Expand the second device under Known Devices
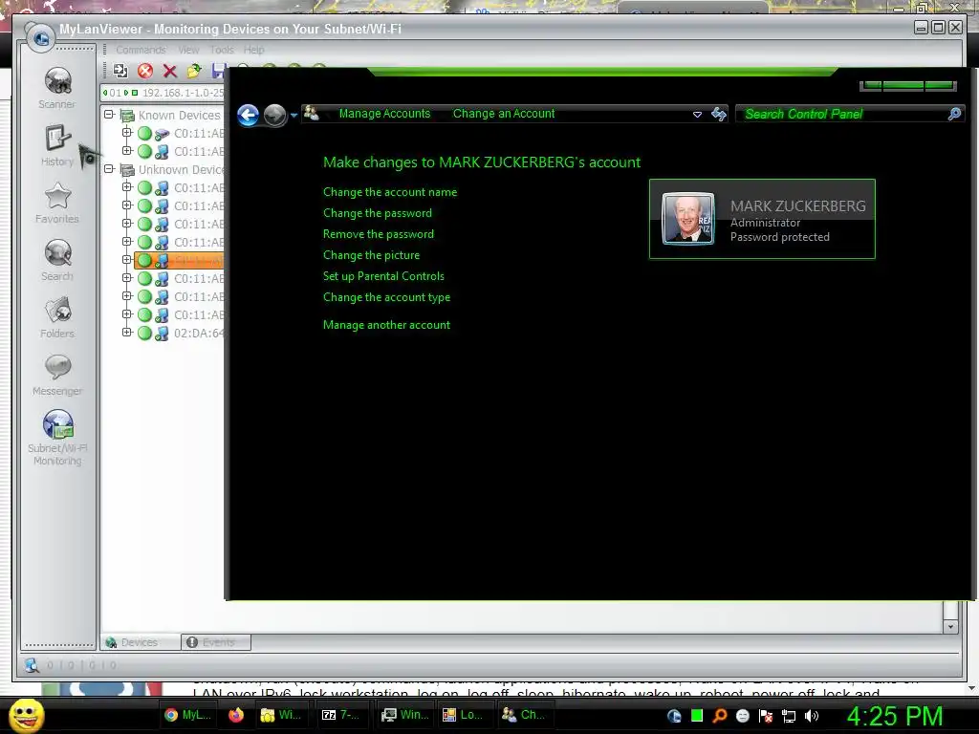 [x=127, y=150]
